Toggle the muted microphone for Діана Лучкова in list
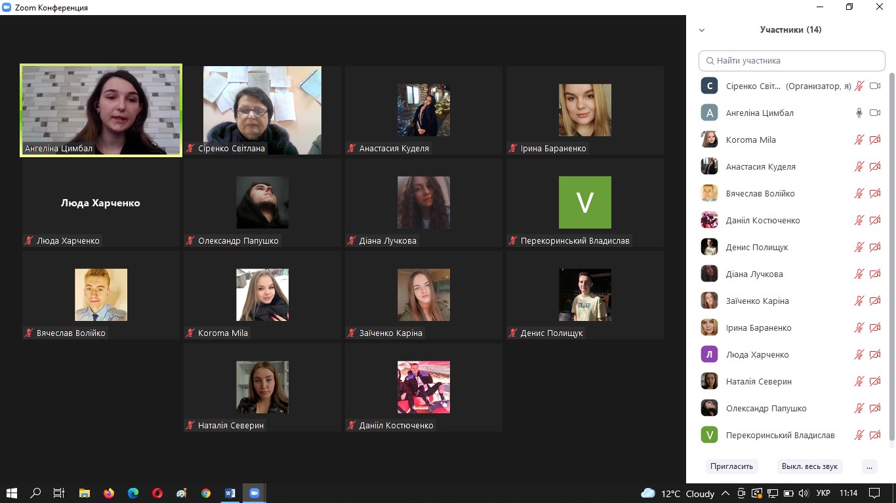This screenshot has width=896, height=503. point(859,274)
